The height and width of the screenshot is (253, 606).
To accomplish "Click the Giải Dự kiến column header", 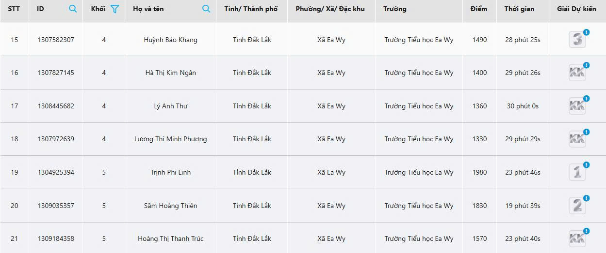I will pyautogui.click(x=576, y=9).
